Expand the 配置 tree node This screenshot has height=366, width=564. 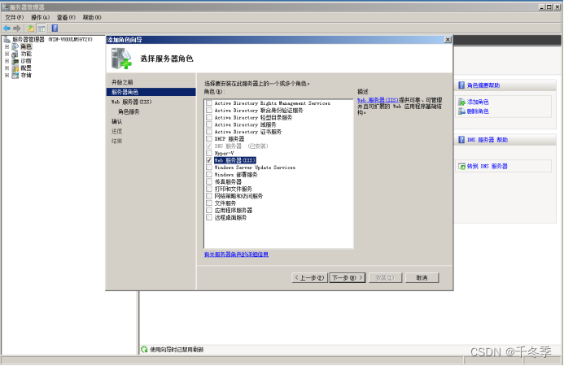[7, 68]
